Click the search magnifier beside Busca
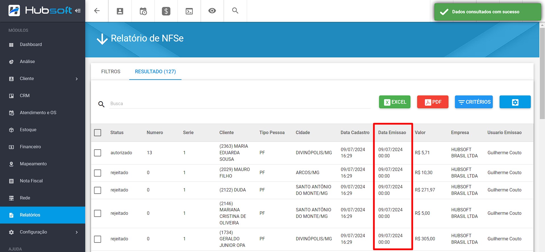This screenshot has height=252, width=545. tap(101, 104)
